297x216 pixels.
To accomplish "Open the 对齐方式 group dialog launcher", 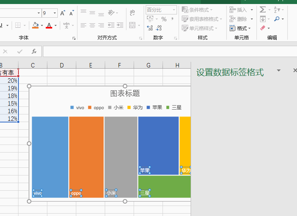I will (140, 38).
